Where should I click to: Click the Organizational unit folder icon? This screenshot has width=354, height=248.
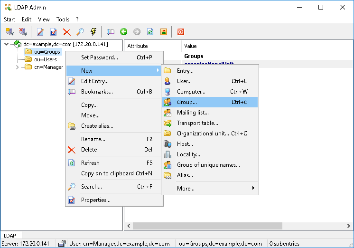(168, 134)
